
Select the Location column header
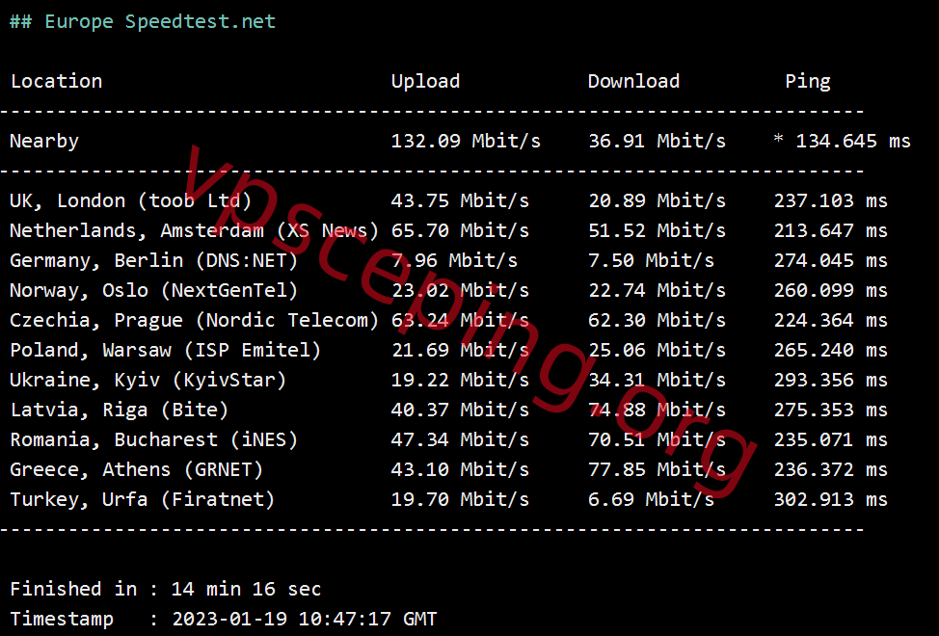pyautogui.click(x=56, y=81)
